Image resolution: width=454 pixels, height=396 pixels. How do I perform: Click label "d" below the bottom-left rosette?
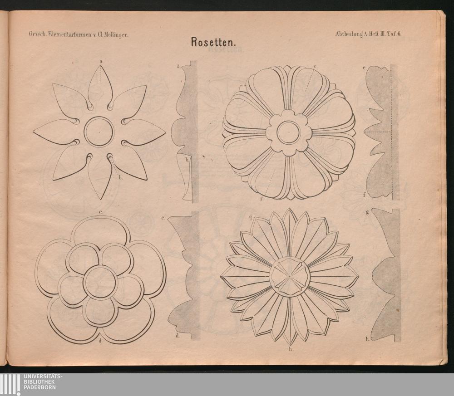(99, 339)
